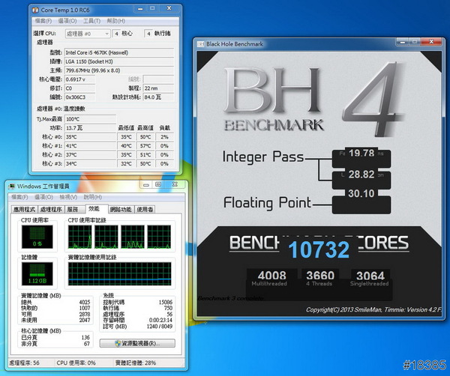Click the 核心 #1 temperature 41°C reading
This screenshot has width=450, height=376.
[90, 146]
